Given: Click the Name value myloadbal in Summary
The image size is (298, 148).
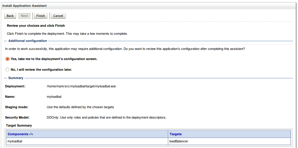Looking at the screenshot, I should pos(54,97).
